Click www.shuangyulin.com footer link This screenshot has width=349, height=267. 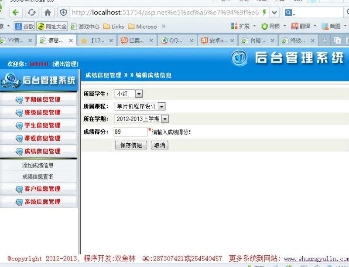pos(316,259)
